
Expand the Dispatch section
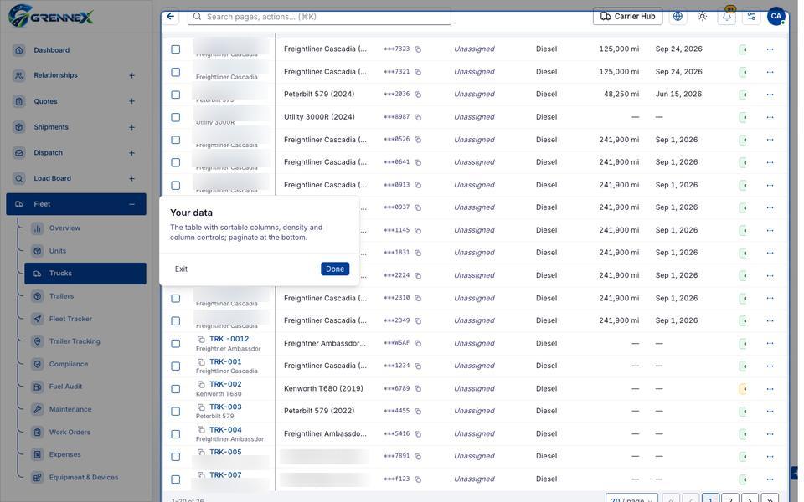[x=131, y=152]
